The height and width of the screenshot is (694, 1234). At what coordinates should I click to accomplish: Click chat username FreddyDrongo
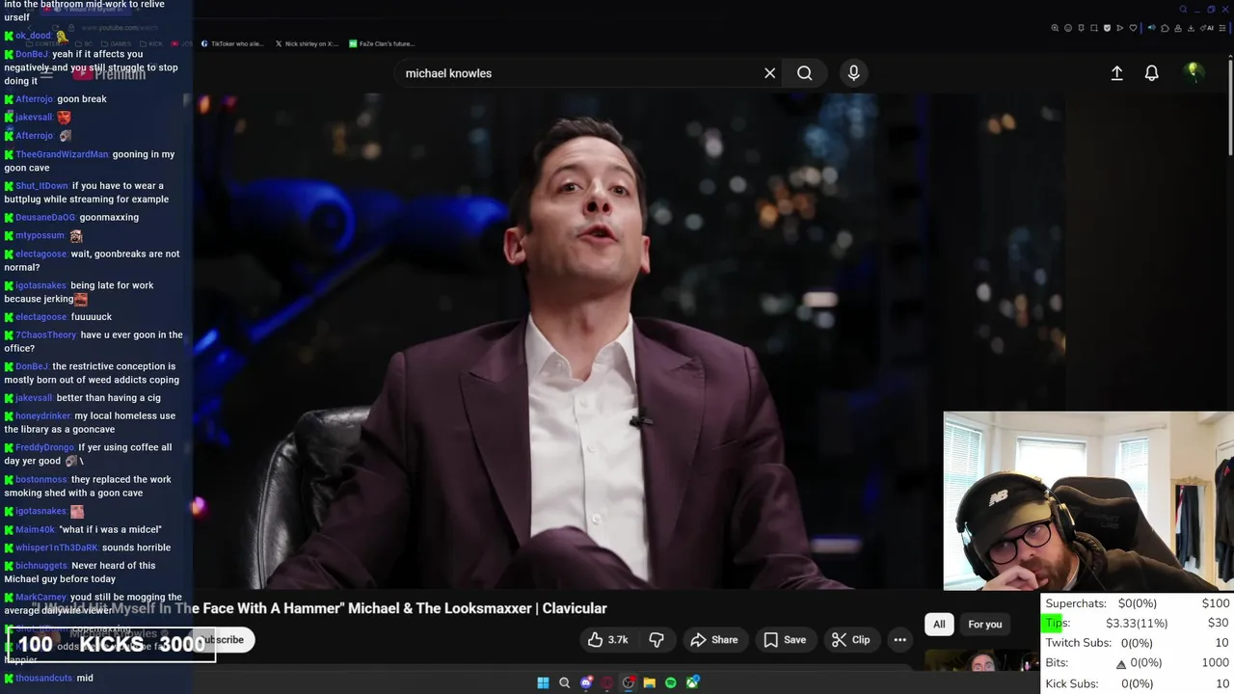44,447
